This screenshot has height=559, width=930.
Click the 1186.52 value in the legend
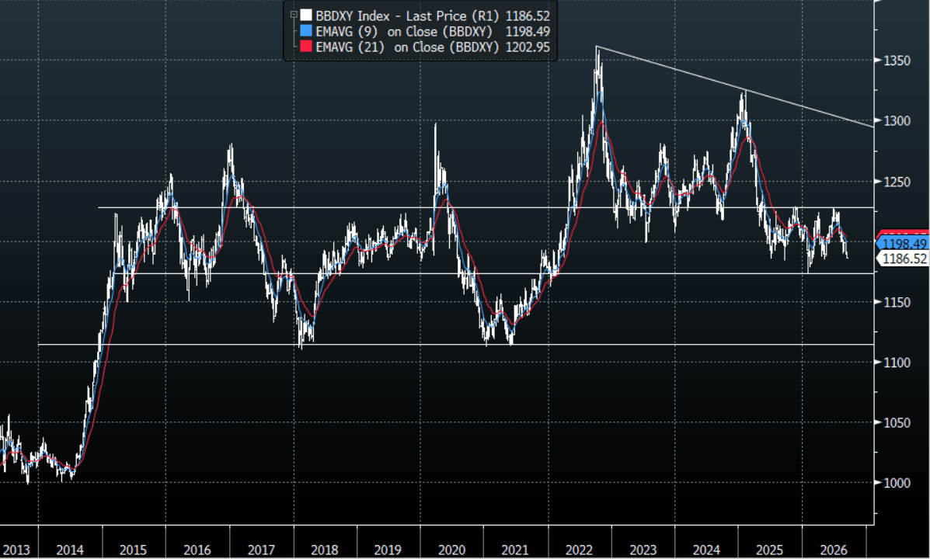coord(528,16)
